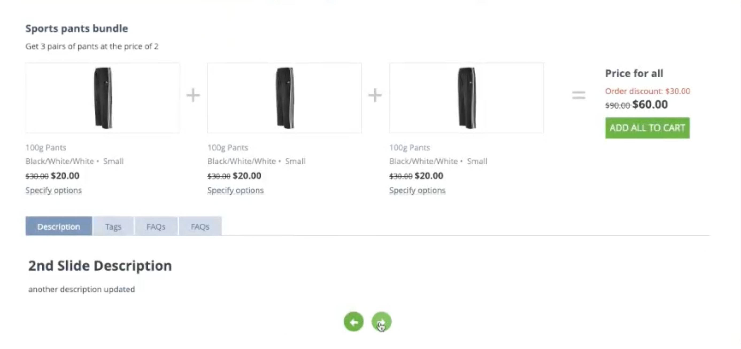
Task: Open the third 100g Pants title link
Action: pos(410,148)
